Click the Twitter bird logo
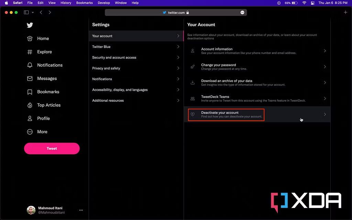Viewport: 352px width, 220px height. (x=30, y=25)
